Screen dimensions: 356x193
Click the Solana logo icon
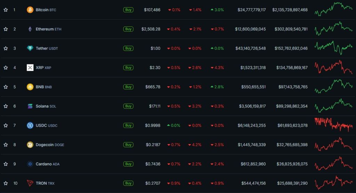point(30,106)
